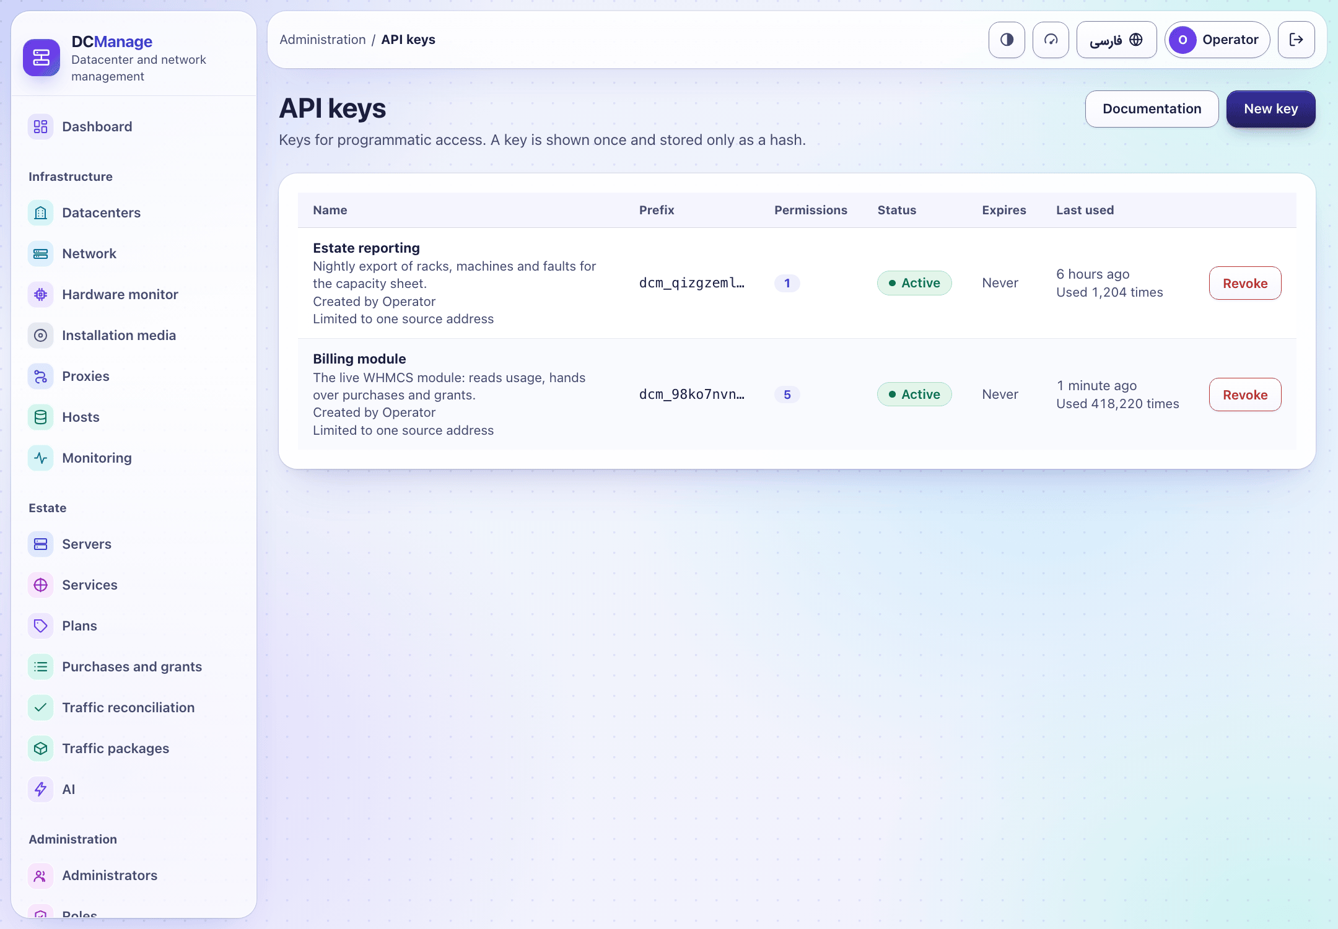
Task: Click permissions badge showing 1
Action: pos(787,284)
